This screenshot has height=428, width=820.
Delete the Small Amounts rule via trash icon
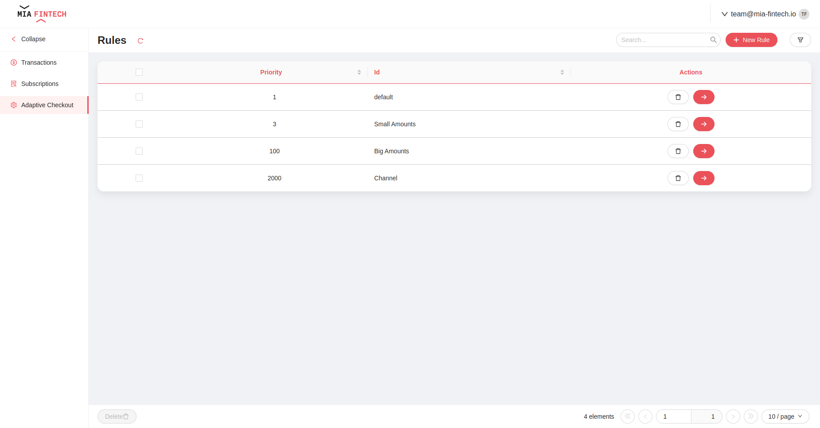click(678, 124)
